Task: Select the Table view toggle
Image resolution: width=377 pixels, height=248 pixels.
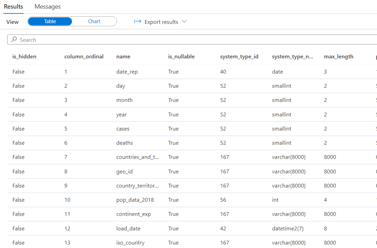Action: coord(50,21)
